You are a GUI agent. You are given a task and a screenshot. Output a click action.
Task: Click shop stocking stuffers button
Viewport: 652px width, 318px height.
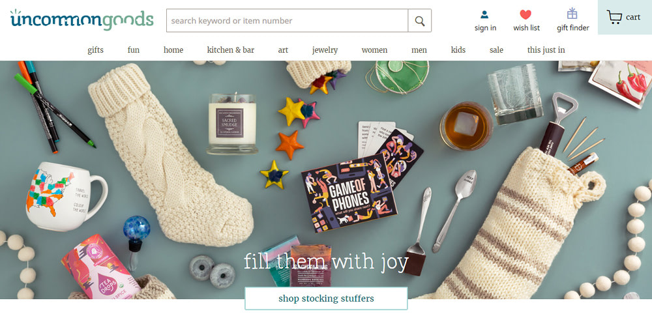pos(326,298)
